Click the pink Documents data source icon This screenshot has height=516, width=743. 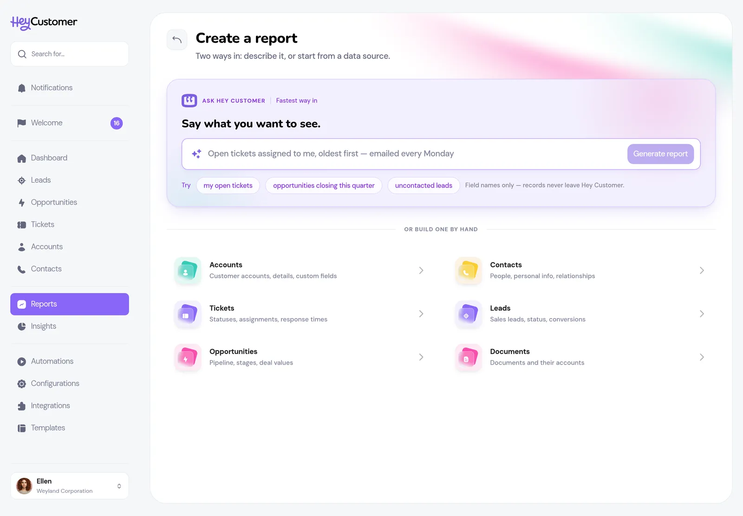pos(468,357)
